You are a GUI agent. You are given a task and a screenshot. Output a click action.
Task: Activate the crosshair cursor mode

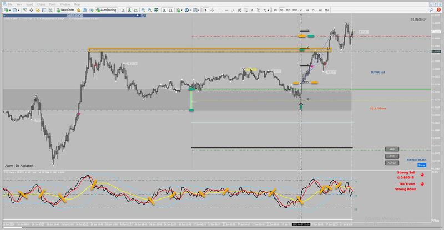point(212,10)
